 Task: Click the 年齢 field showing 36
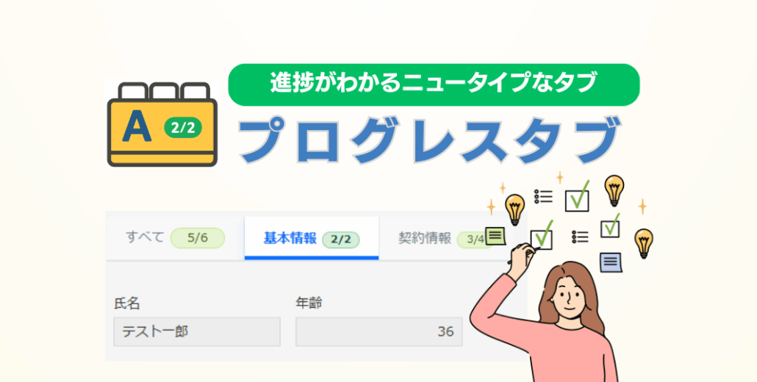click(379, 332)
